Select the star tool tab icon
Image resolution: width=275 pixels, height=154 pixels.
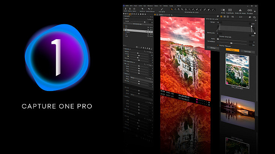point(138,14)
